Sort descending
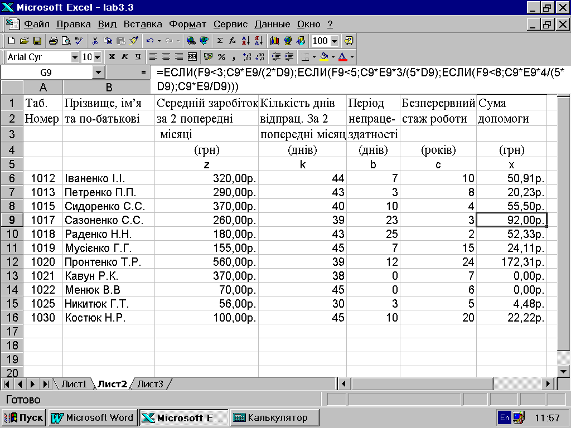This screenshot has height=428, width=571. click(x=259, y=41)
